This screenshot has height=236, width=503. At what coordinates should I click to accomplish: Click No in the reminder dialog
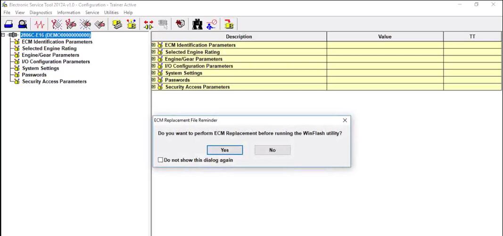[272, 150]
